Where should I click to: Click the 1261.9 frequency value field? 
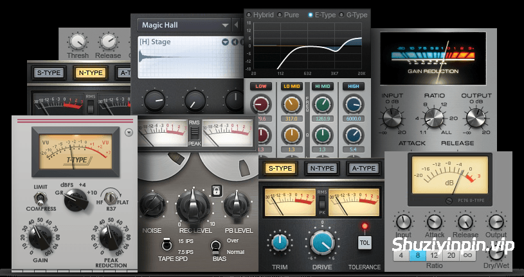[323, 119]
